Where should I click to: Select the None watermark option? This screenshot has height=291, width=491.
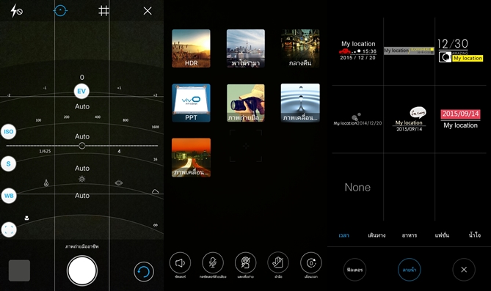pos(357,187)
